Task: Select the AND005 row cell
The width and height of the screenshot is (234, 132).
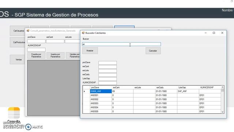Action: pyautogui.click(x=101, y=111)
